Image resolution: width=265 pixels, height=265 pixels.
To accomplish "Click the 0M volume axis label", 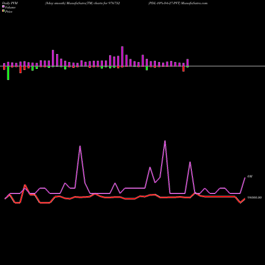I will tap(250, 176).
